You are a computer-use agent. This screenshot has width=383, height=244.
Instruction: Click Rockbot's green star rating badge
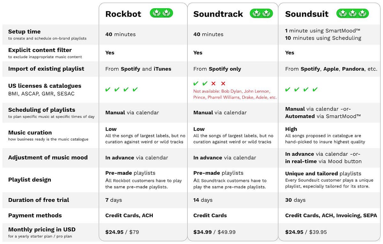161,13
